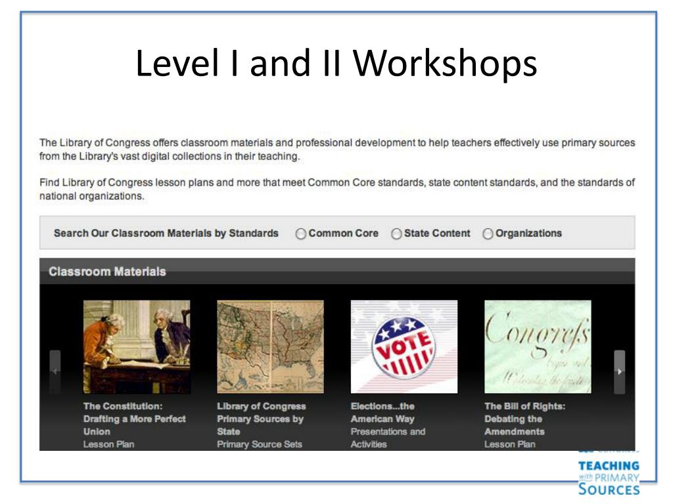Click 'Lesson Plan' under The Bill of Rights

[510, 444]
